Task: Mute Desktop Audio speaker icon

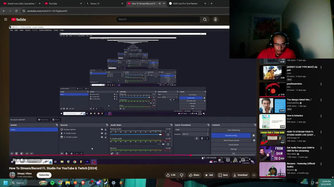Action: (164, 135)
